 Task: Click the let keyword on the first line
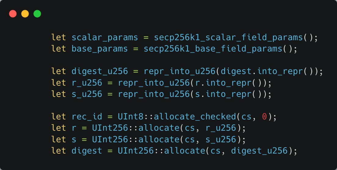click(x=59, y=37)
